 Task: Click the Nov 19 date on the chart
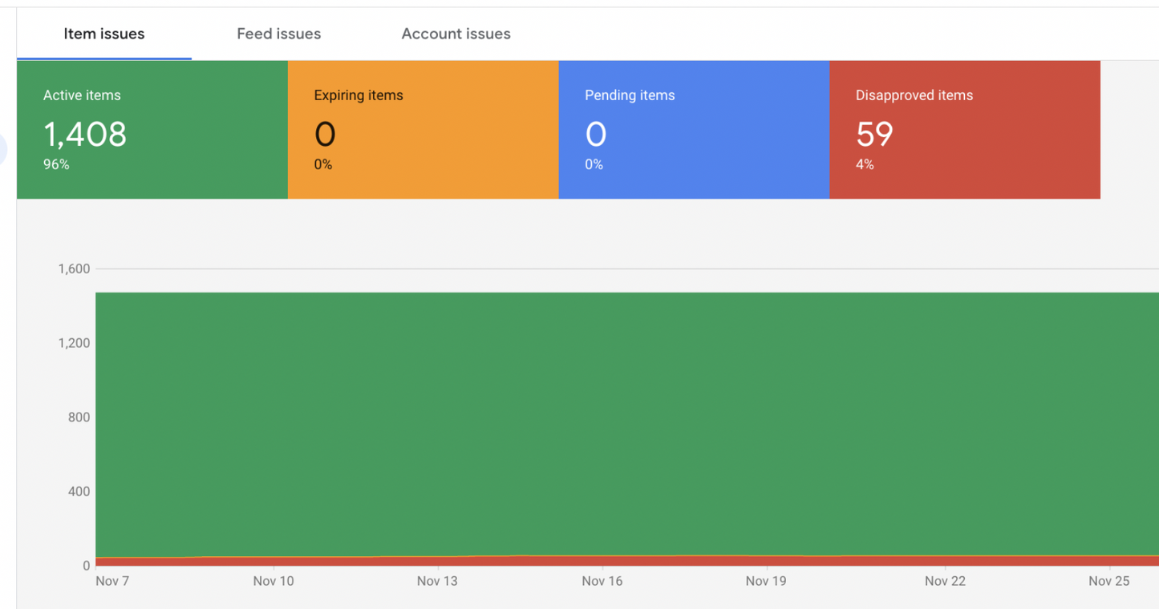coord(766,580)
